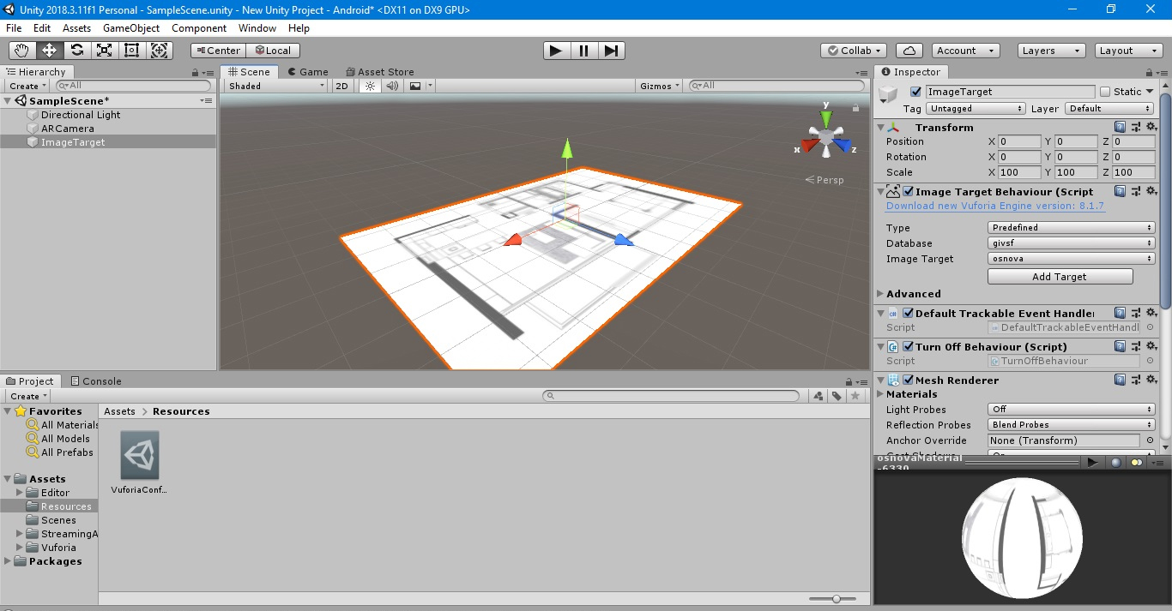Pause the game with the Pause button
The height and width of the screenshot is (611, 1172).
[583, 51]
